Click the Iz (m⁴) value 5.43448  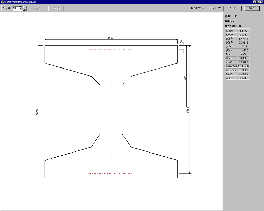[243, 39]
